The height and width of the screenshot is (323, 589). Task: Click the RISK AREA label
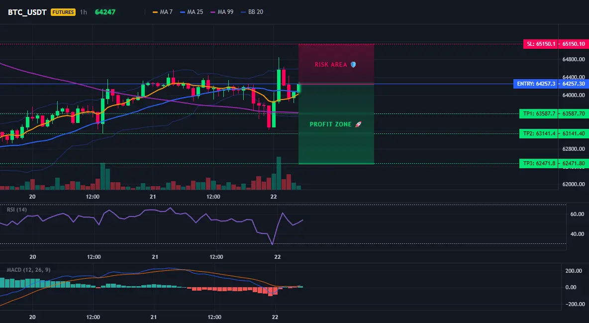[x=330, y=65]
